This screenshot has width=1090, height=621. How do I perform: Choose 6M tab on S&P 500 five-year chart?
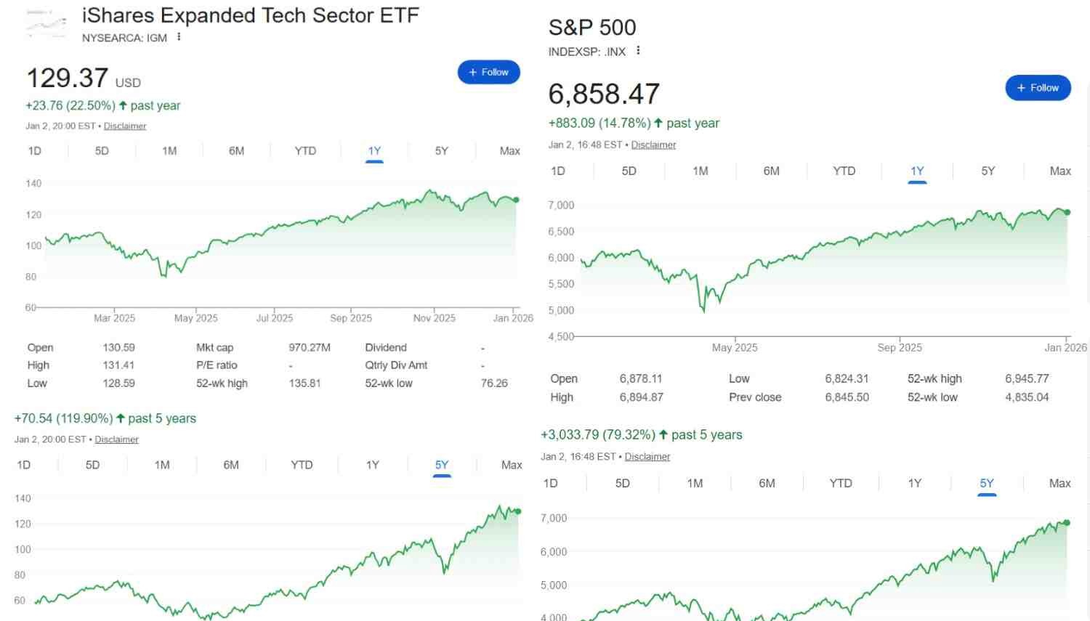[x=767, y=484]
